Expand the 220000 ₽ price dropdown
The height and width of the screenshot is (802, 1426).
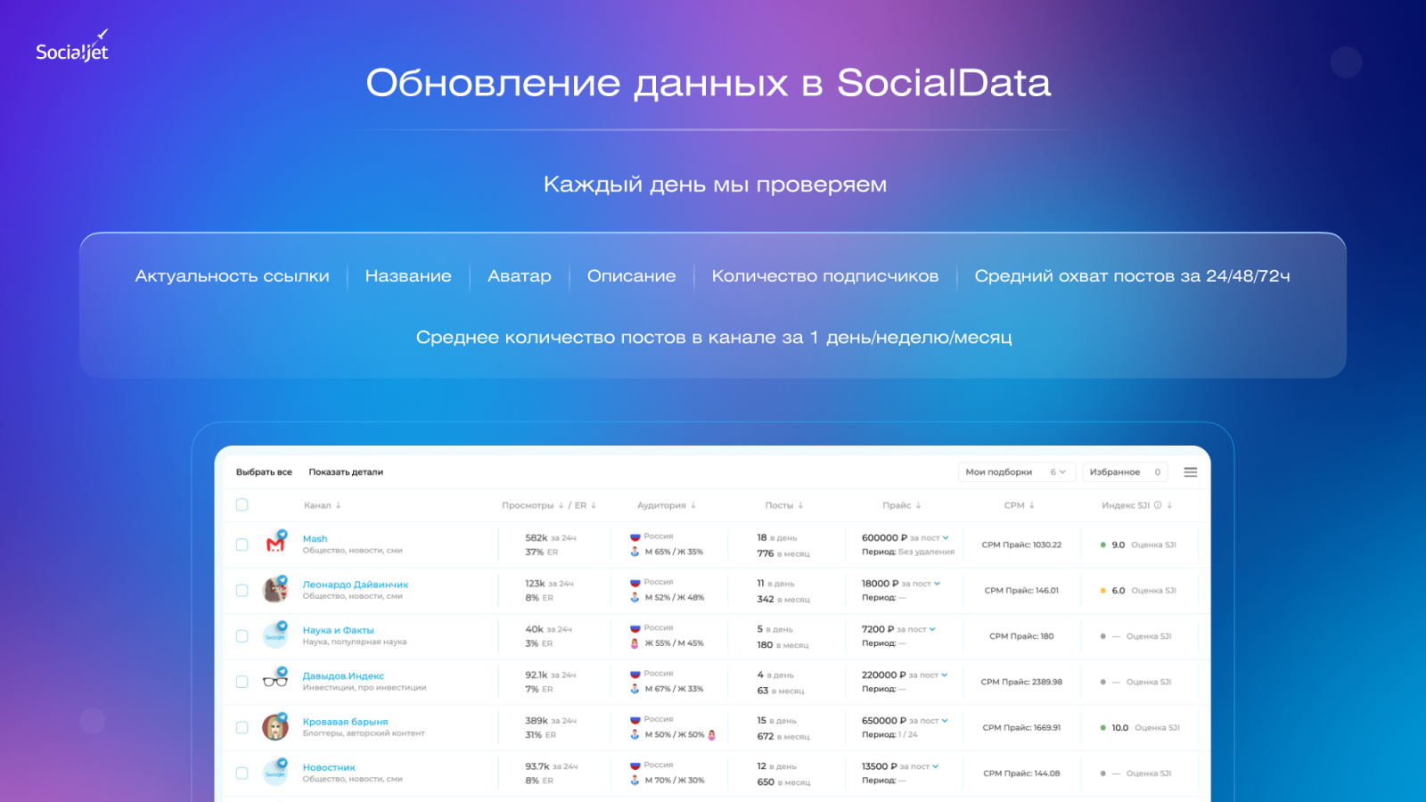pyautogui.click(x=945, y=675)
